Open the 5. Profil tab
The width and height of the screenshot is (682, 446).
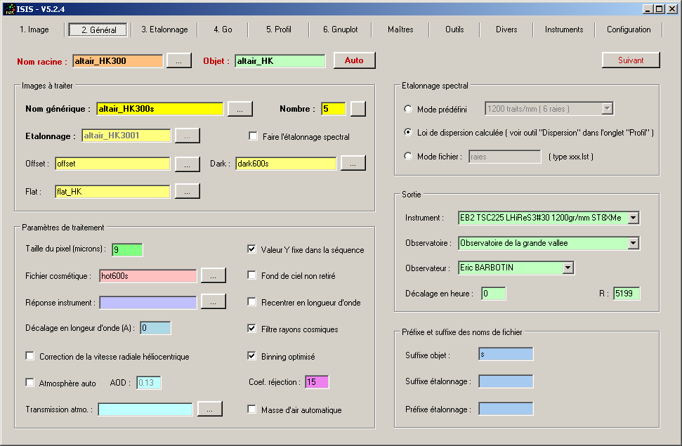tap(278, 29)
